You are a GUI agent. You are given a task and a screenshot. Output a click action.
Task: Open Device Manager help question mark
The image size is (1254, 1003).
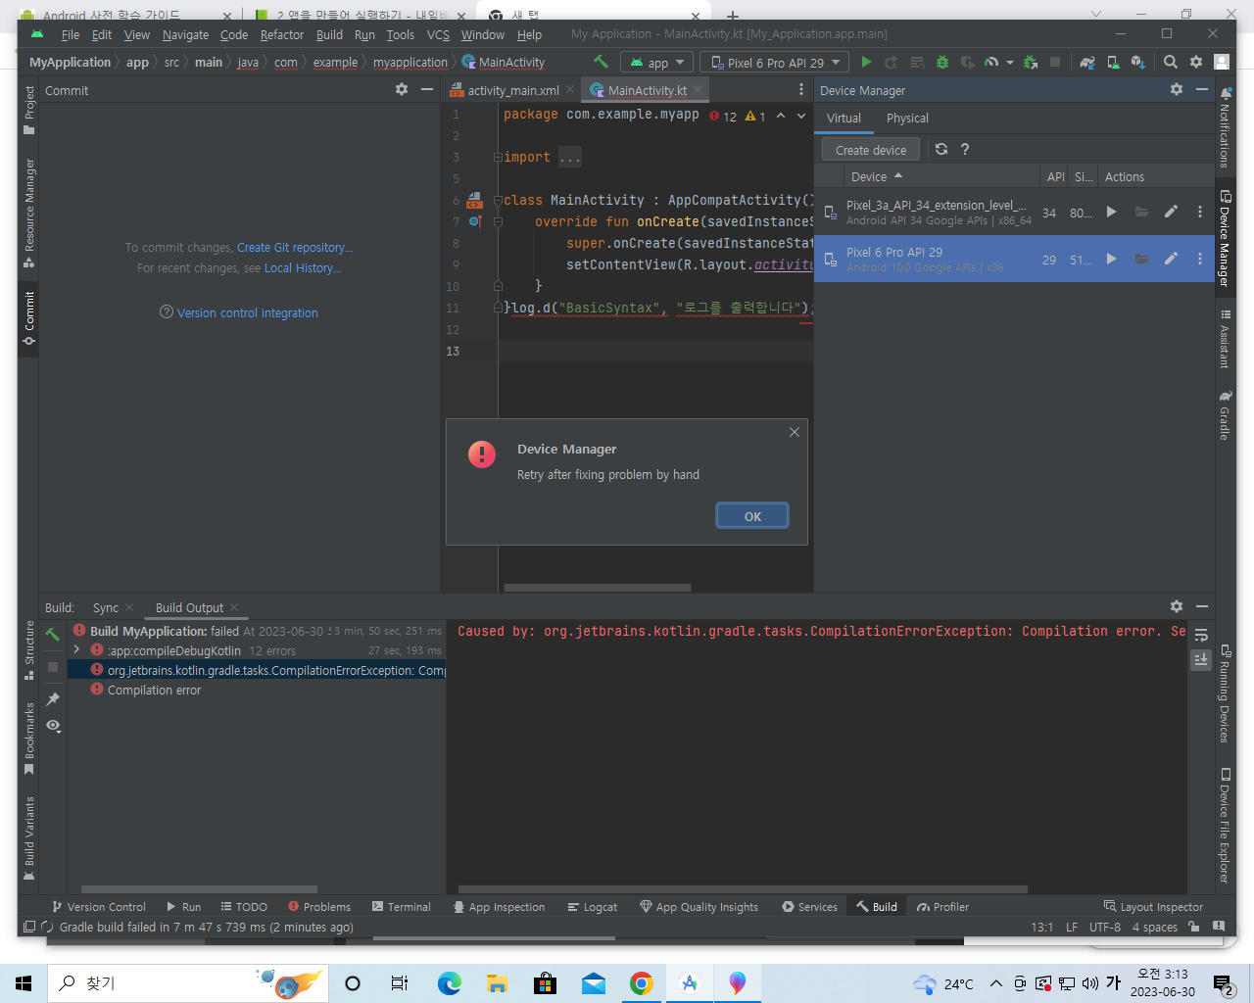pyautogui.click(x=965, y=149)
